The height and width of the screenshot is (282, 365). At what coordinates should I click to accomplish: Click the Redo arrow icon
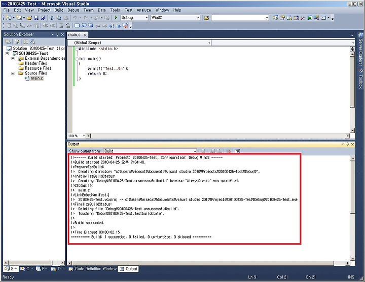click(86, 18)
